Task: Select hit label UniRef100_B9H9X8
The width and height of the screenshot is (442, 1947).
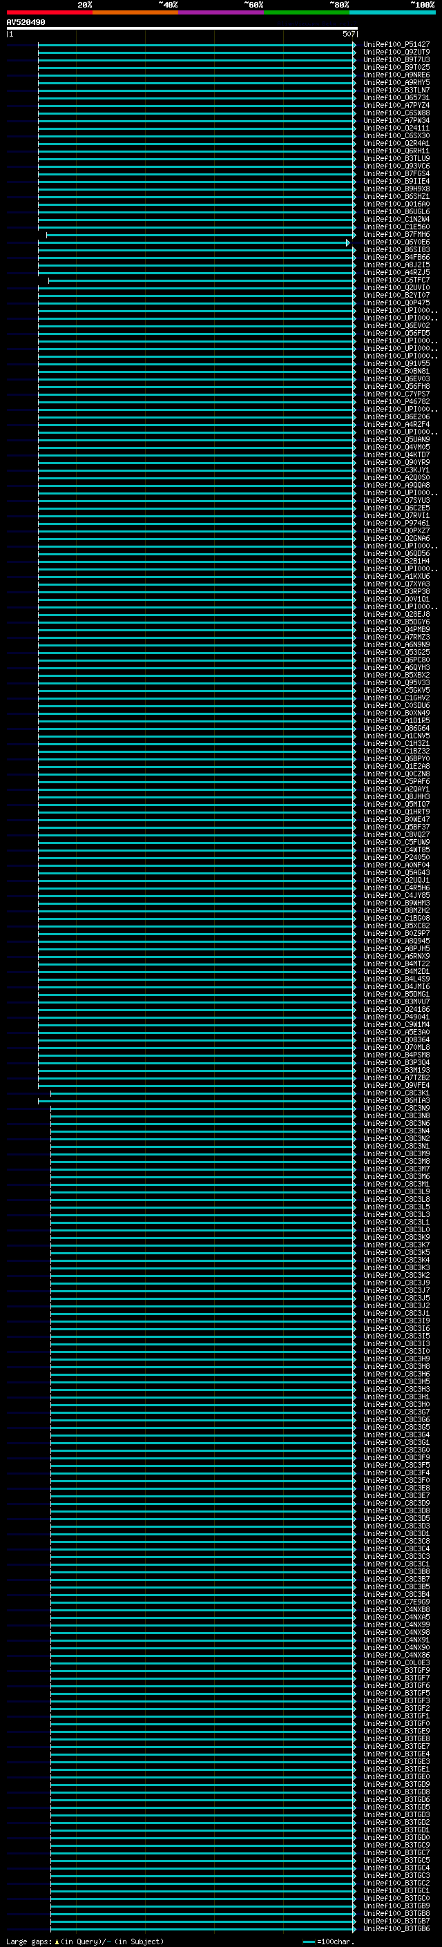Action: click(x=396, y=189)
